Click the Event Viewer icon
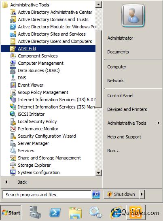 point(13,85)
